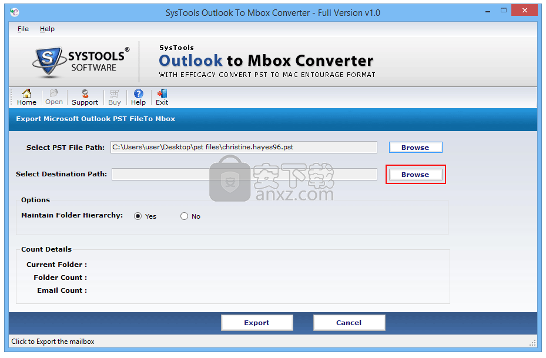Screen dimensions: 546x358
Task: Click 'Click to Export the mailbox' status text
Action: click(52, 342)
